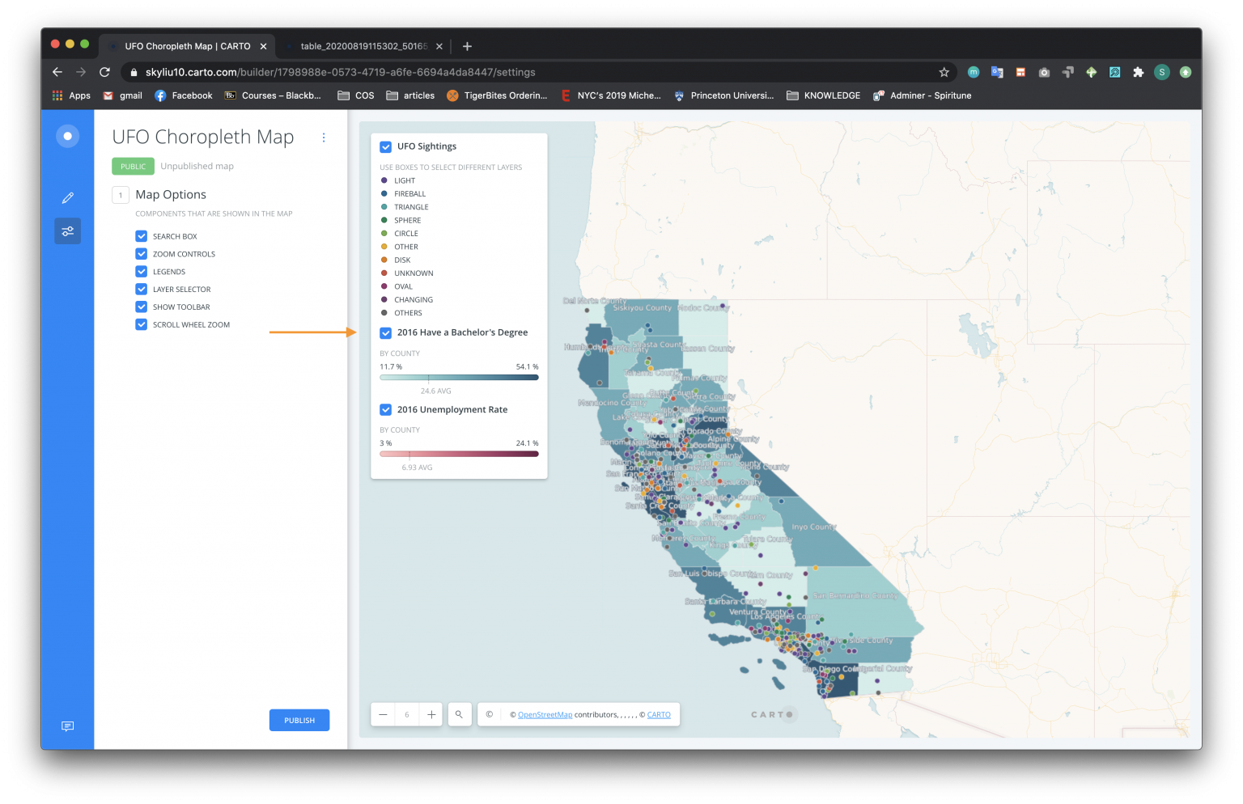Uncheck the SEARCH BOX map option

point(142,235)
